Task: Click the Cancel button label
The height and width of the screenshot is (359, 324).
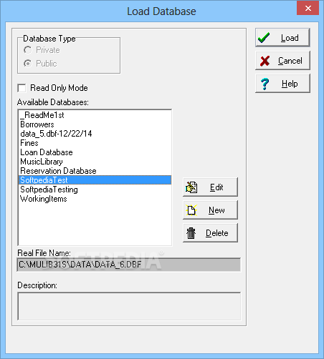Action: 290,61
